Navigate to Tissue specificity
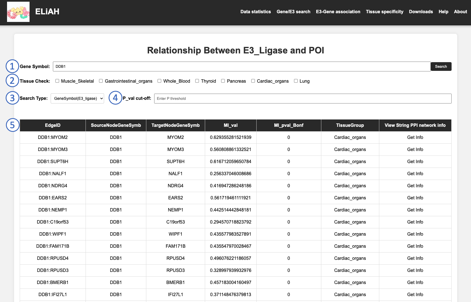 pos(385,12)
